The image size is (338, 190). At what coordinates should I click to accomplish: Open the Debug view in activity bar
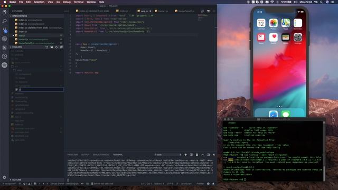pyautogui.click(x=4, y=39)
